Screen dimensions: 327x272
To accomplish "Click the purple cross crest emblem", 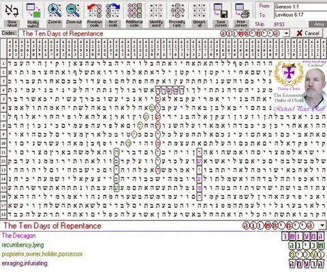I will point(289,74).
